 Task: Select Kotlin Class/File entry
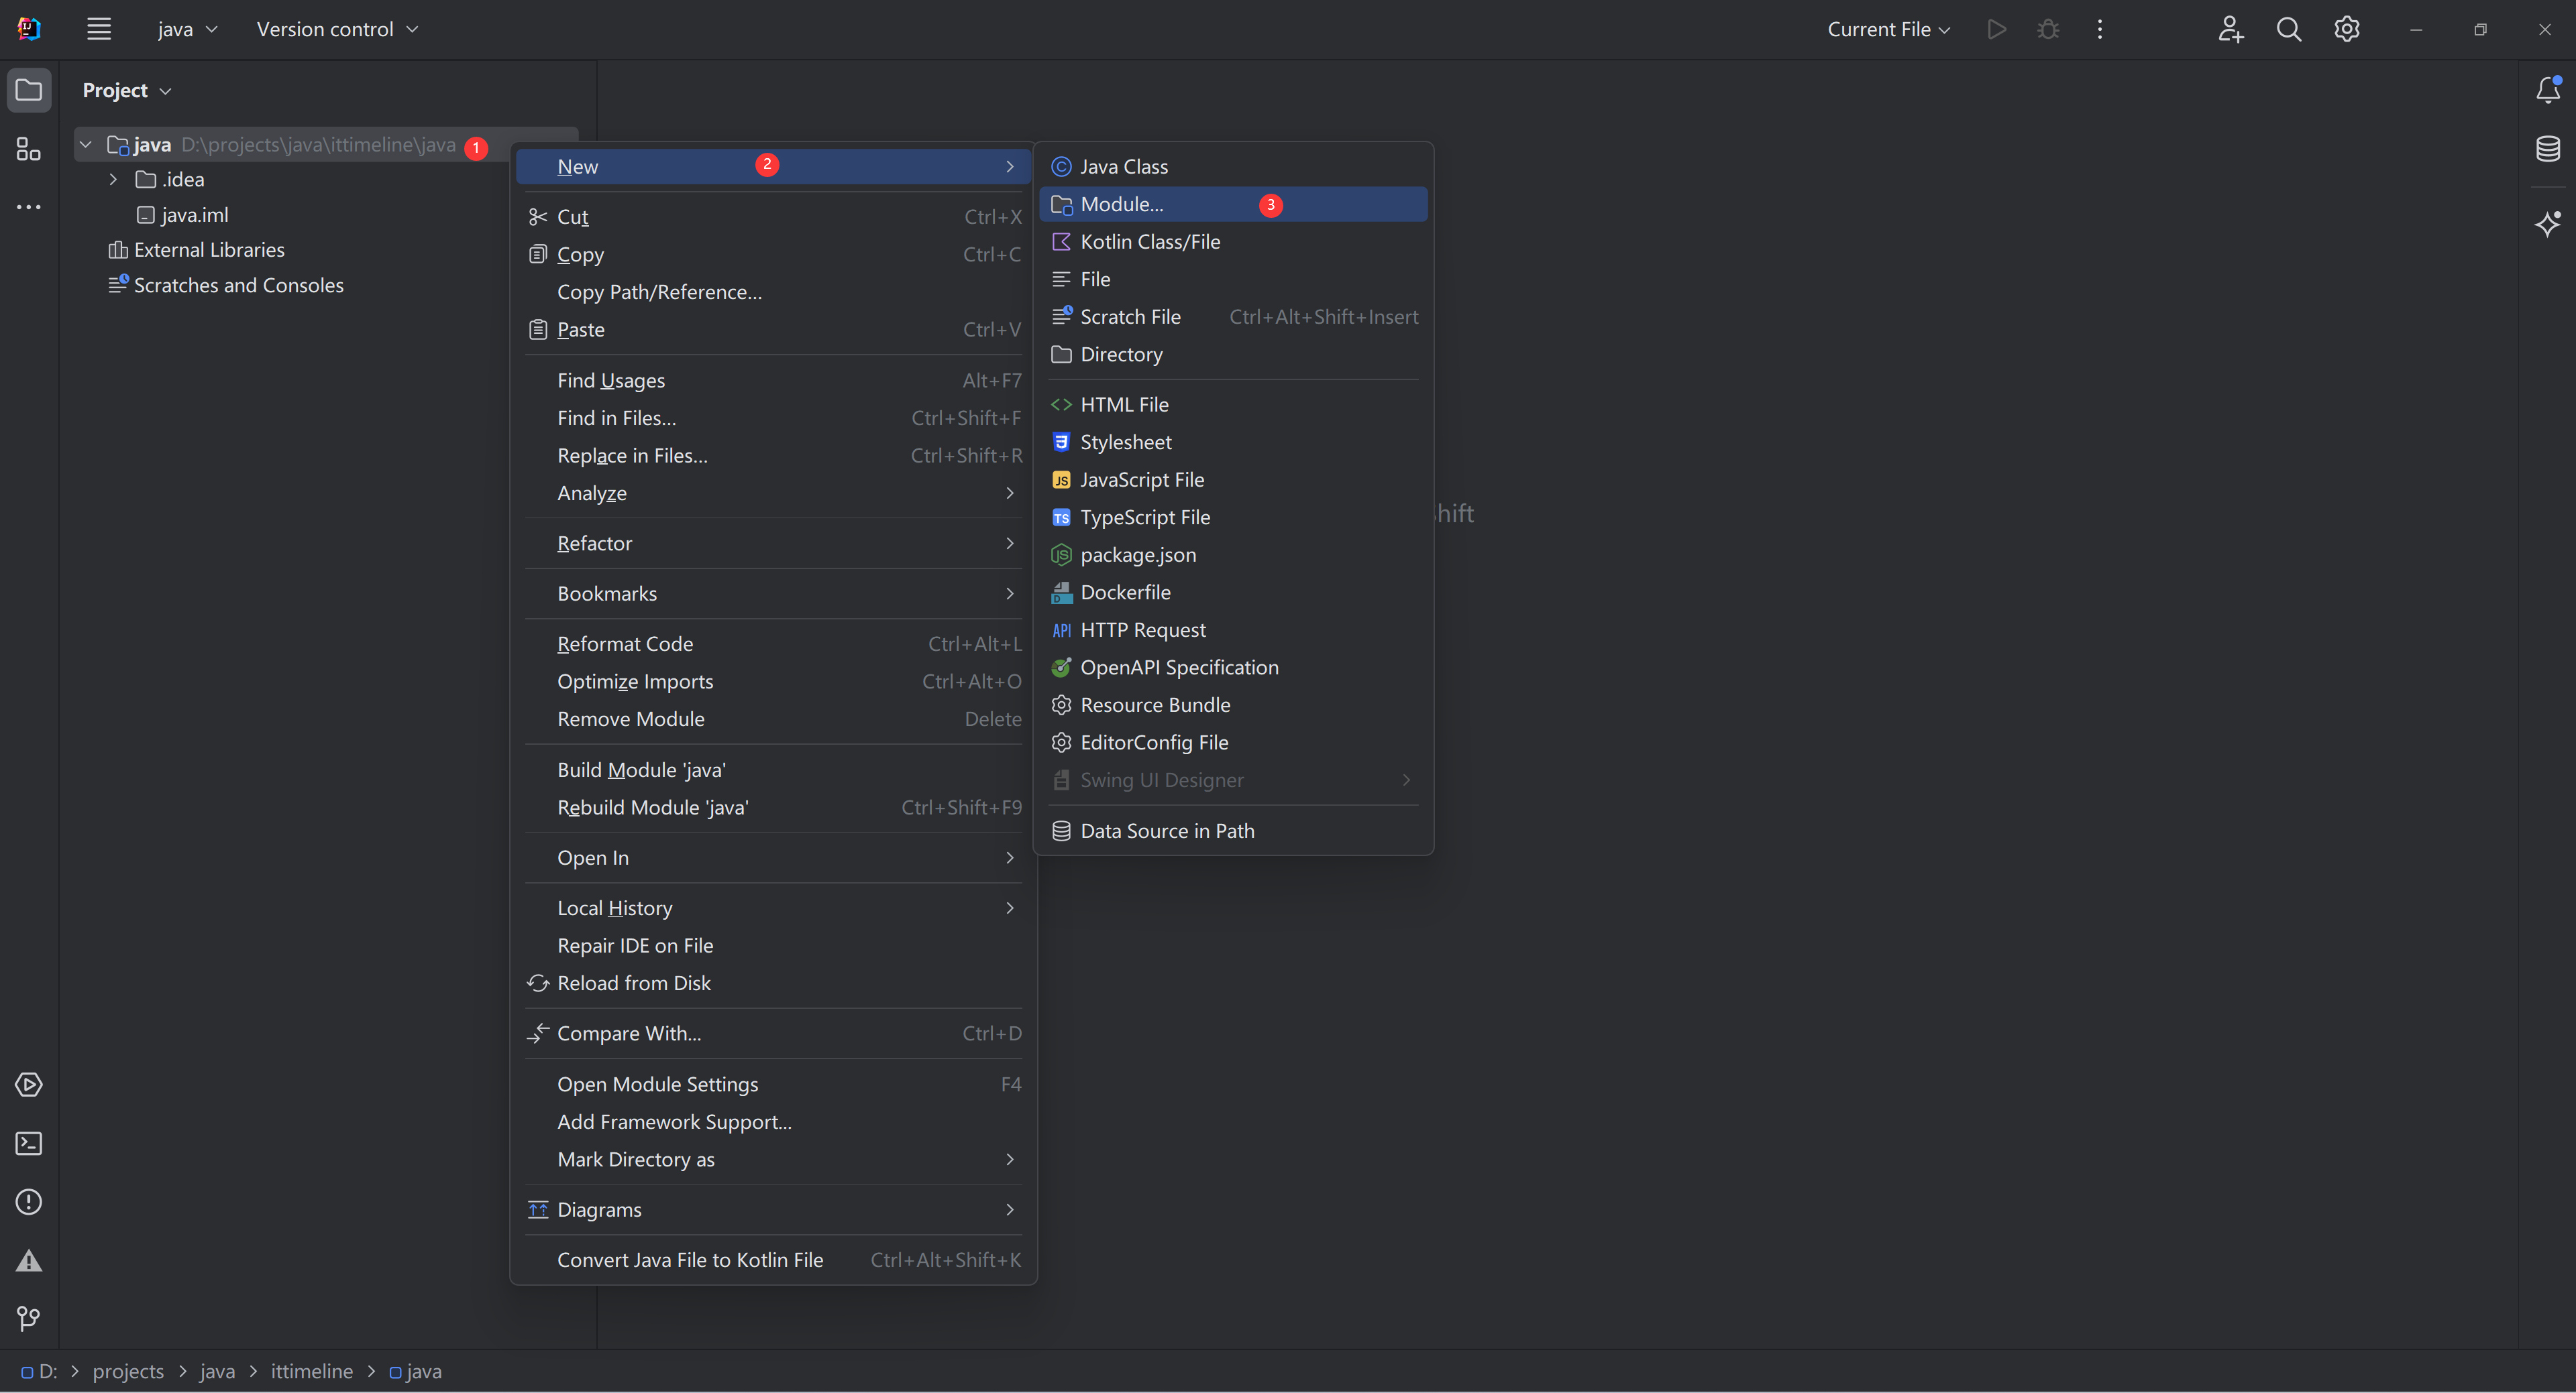pos(1233,242)
